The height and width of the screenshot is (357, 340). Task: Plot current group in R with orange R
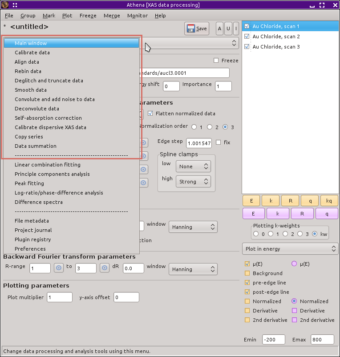point(291,201)
